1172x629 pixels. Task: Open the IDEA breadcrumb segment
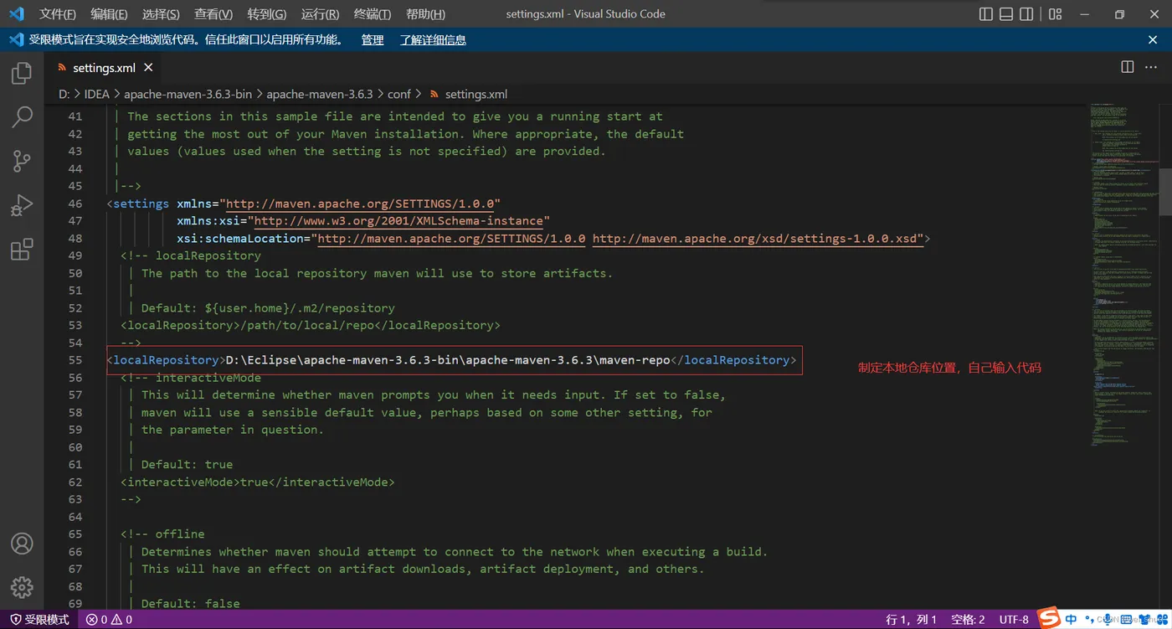(x=97, y=94)
